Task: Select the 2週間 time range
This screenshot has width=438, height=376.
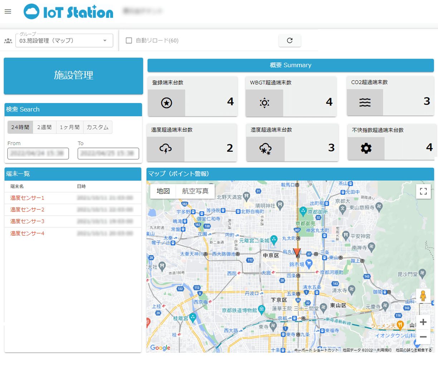Action: click(x=44, y=127)
